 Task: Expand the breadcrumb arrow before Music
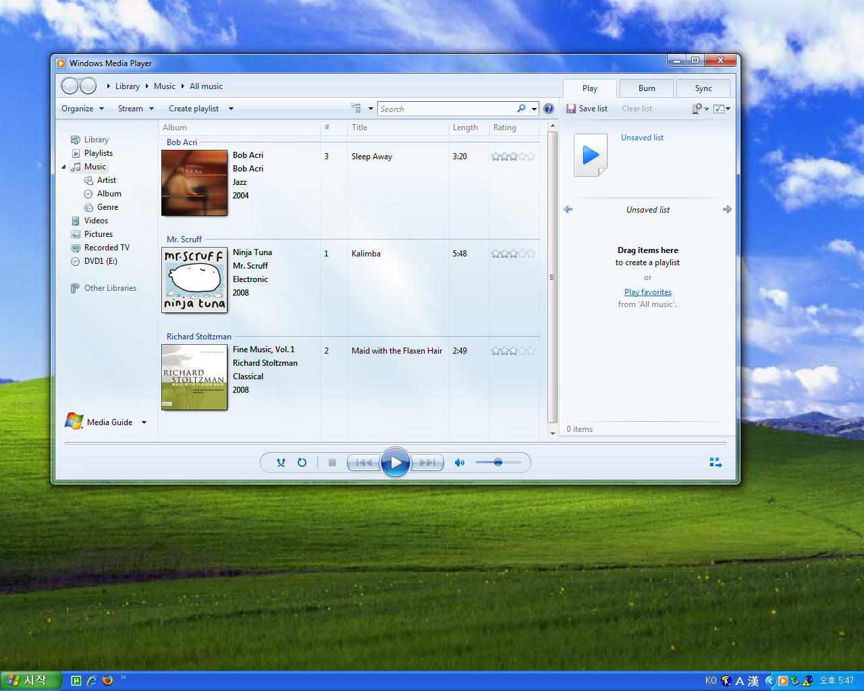click(146, 86)
